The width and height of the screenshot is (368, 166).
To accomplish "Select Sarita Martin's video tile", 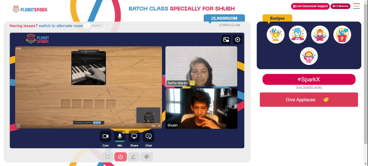I will coord(201,66).
